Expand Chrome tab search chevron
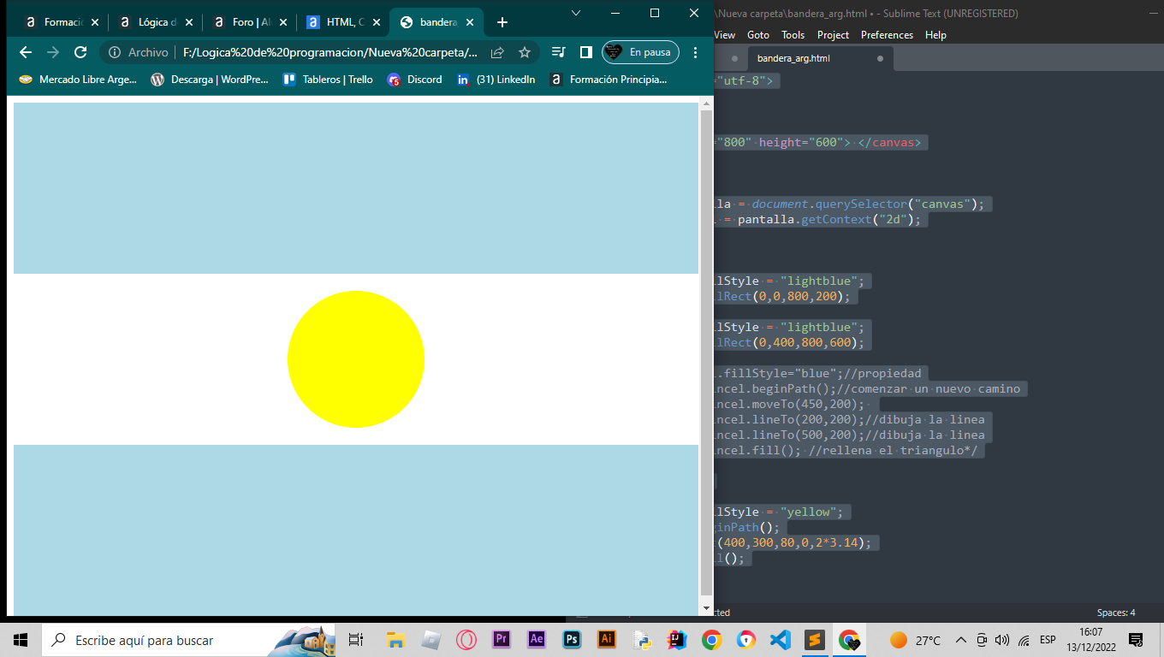Viewport: 1164px width, 657px height. (x=576, y=13)
